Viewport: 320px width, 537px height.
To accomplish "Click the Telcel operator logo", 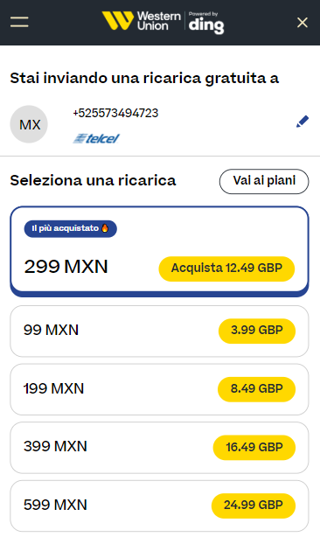I will click(96, 138).
